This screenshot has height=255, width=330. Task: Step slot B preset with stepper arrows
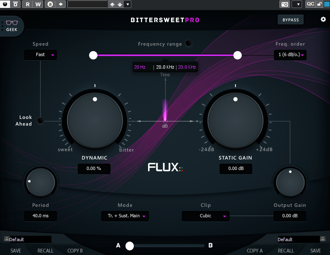[x=322, y=239]
